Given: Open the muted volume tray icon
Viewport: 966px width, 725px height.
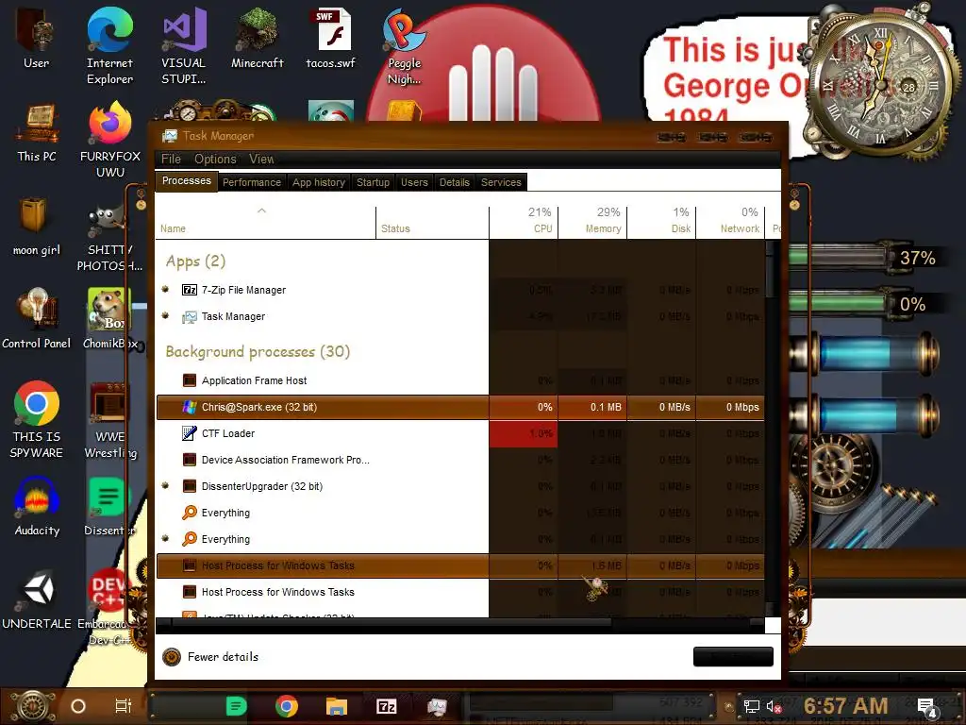Looking at the screenshot, I should (774, 706).
